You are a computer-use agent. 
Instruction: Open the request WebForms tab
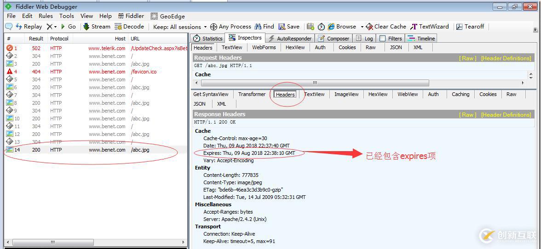coord(264,47)
